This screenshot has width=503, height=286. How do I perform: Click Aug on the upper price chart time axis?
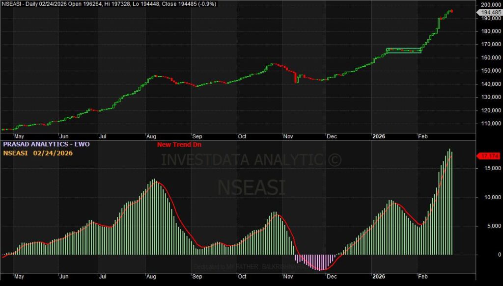point(151,136)
